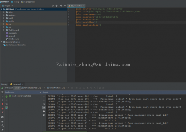Click the locate/scroll-from-source target icon
Image resolution: width=186 pixels, height=132 pixels.
pyautogui.click(x=53, y=5)
